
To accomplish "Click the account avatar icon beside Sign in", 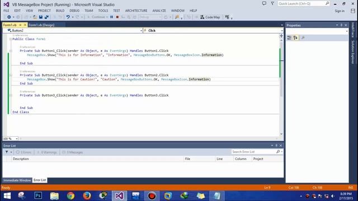I will (353, 11).
